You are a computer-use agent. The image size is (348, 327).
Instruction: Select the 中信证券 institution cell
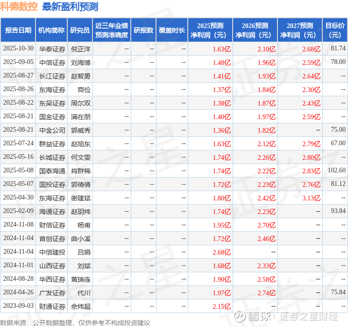click(52, 63)
